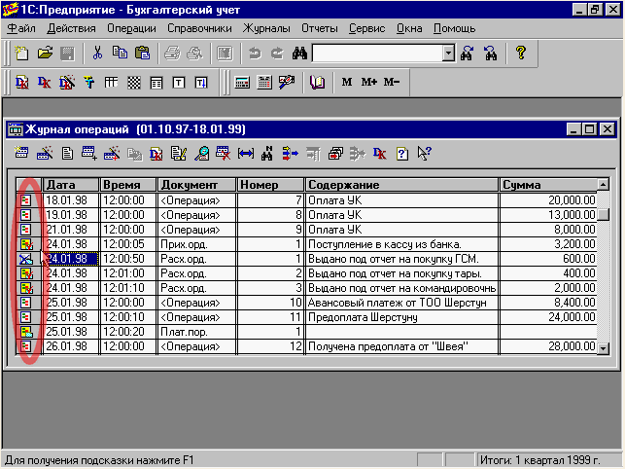Click the binoculars Find icon
Image resolution: width=625 pixels, height=469 pixels.
tap(299, 54)
